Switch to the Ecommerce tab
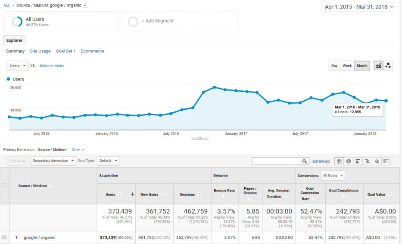Viewport: 402px width, 244px height. coord(93,51)
